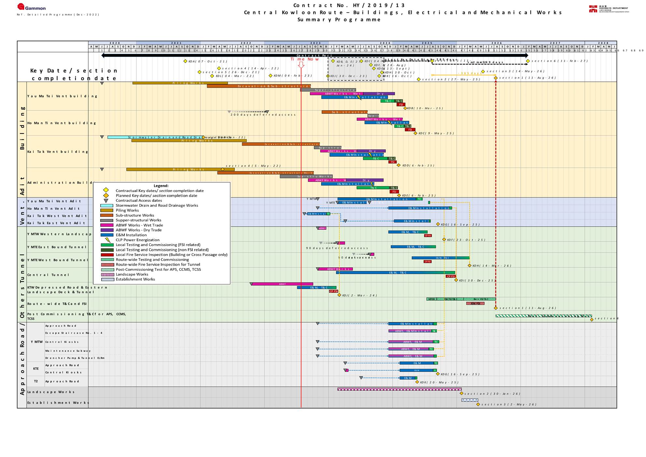Click the Yau Ma Tei Piling Works bar
Screen dimensions: 646x457
click(x=180, y=83)
